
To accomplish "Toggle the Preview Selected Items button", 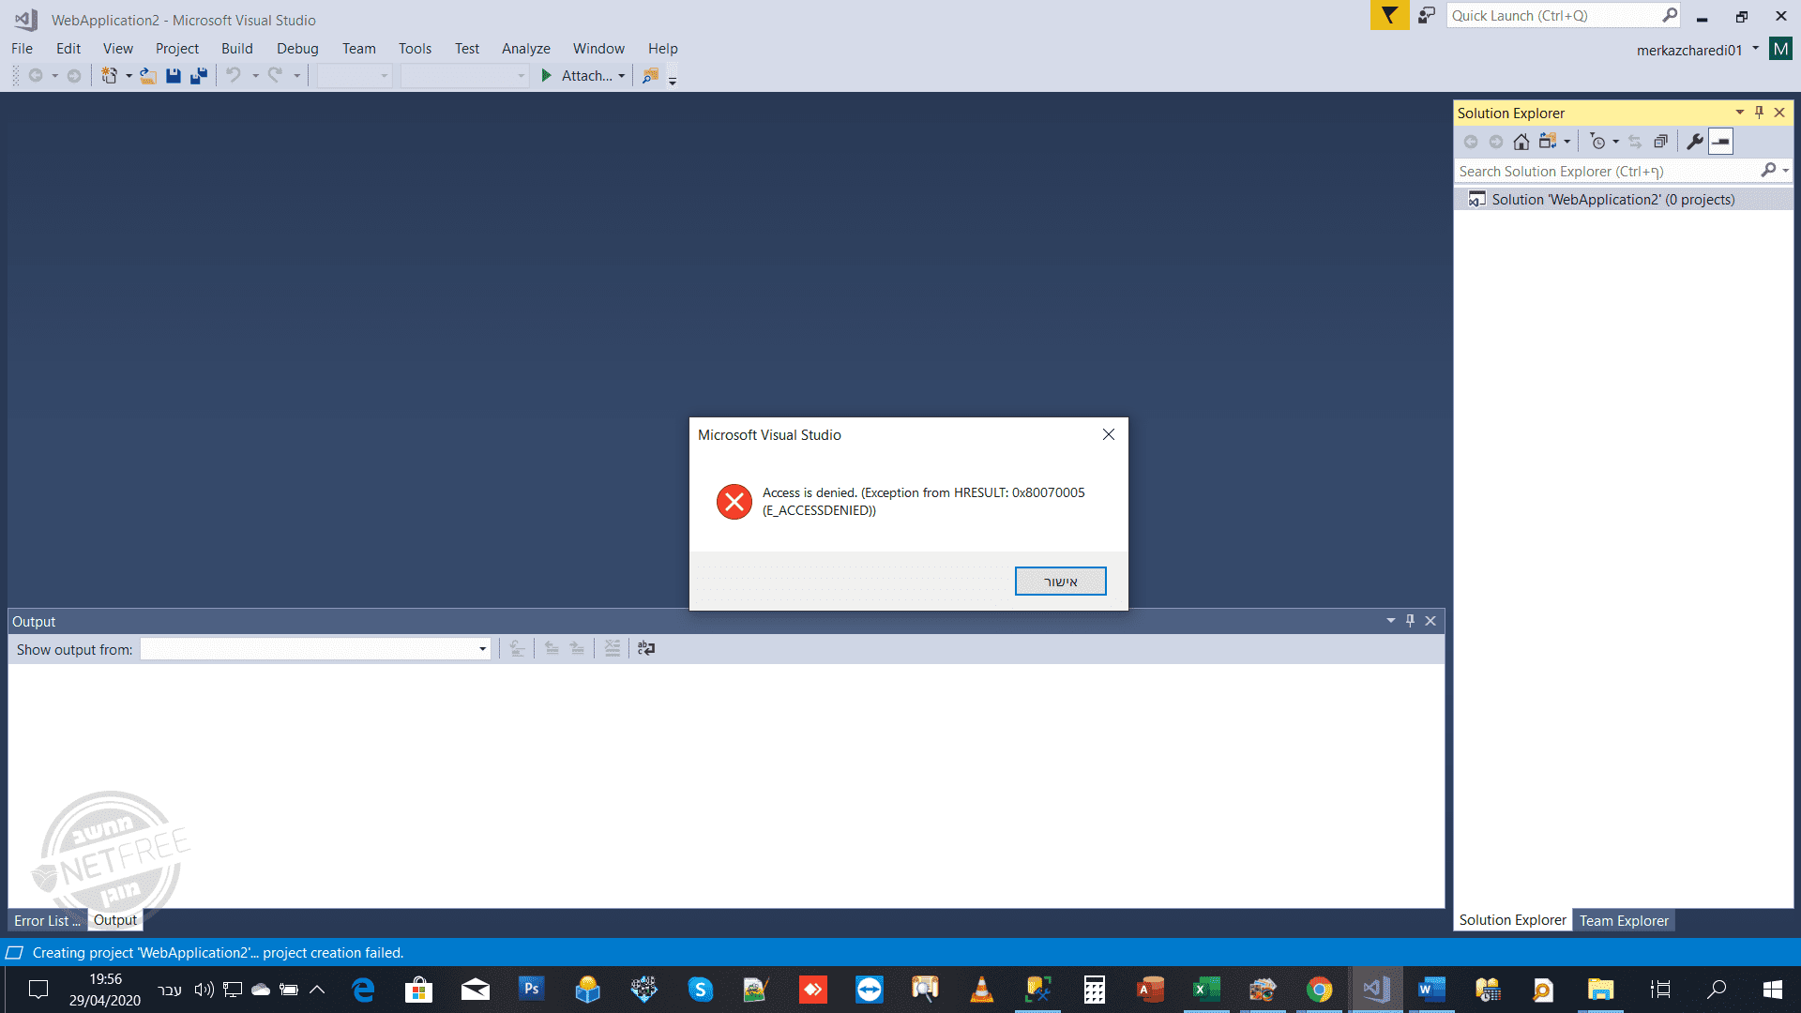I will pos(1720,142).
